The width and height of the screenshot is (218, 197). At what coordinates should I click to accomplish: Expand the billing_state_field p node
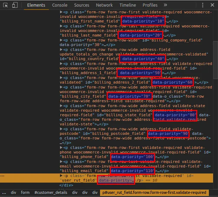coord(61,106)
